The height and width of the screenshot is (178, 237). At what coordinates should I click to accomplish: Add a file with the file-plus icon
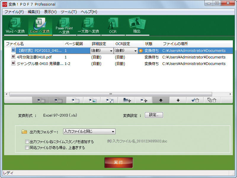(x=144, y=100)
